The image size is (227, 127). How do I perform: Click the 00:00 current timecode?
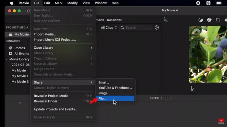[x=155, y=98]
